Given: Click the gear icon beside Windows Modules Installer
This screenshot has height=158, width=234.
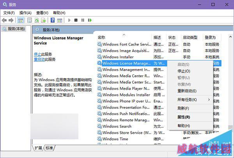Looking at the screenshot, I should (99, 95).
